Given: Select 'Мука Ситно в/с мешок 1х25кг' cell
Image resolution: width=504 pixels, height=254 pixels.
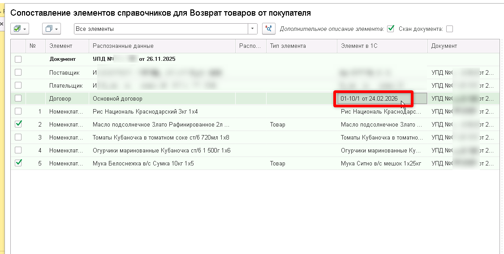Looking at the screenshot, I should click(382, 164).
